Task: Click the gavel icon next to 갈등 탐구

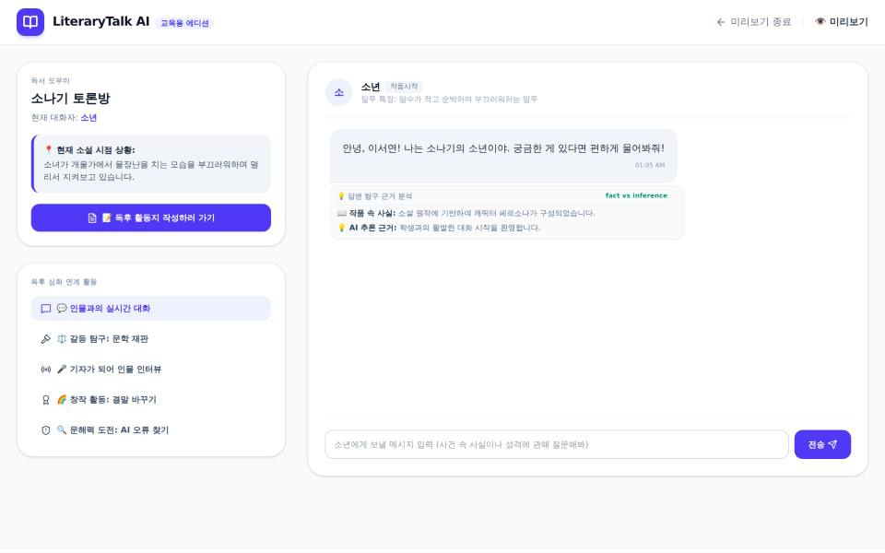Action: pos(46,339)
